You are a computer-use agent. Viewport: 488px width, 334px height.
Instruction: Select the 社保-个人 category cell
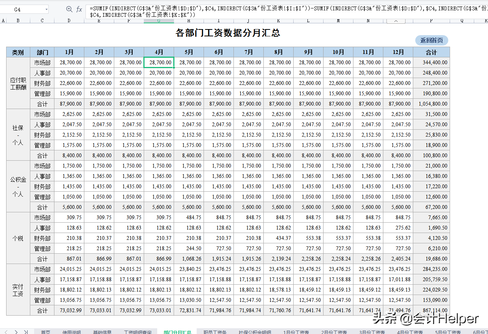coord(18,135)
